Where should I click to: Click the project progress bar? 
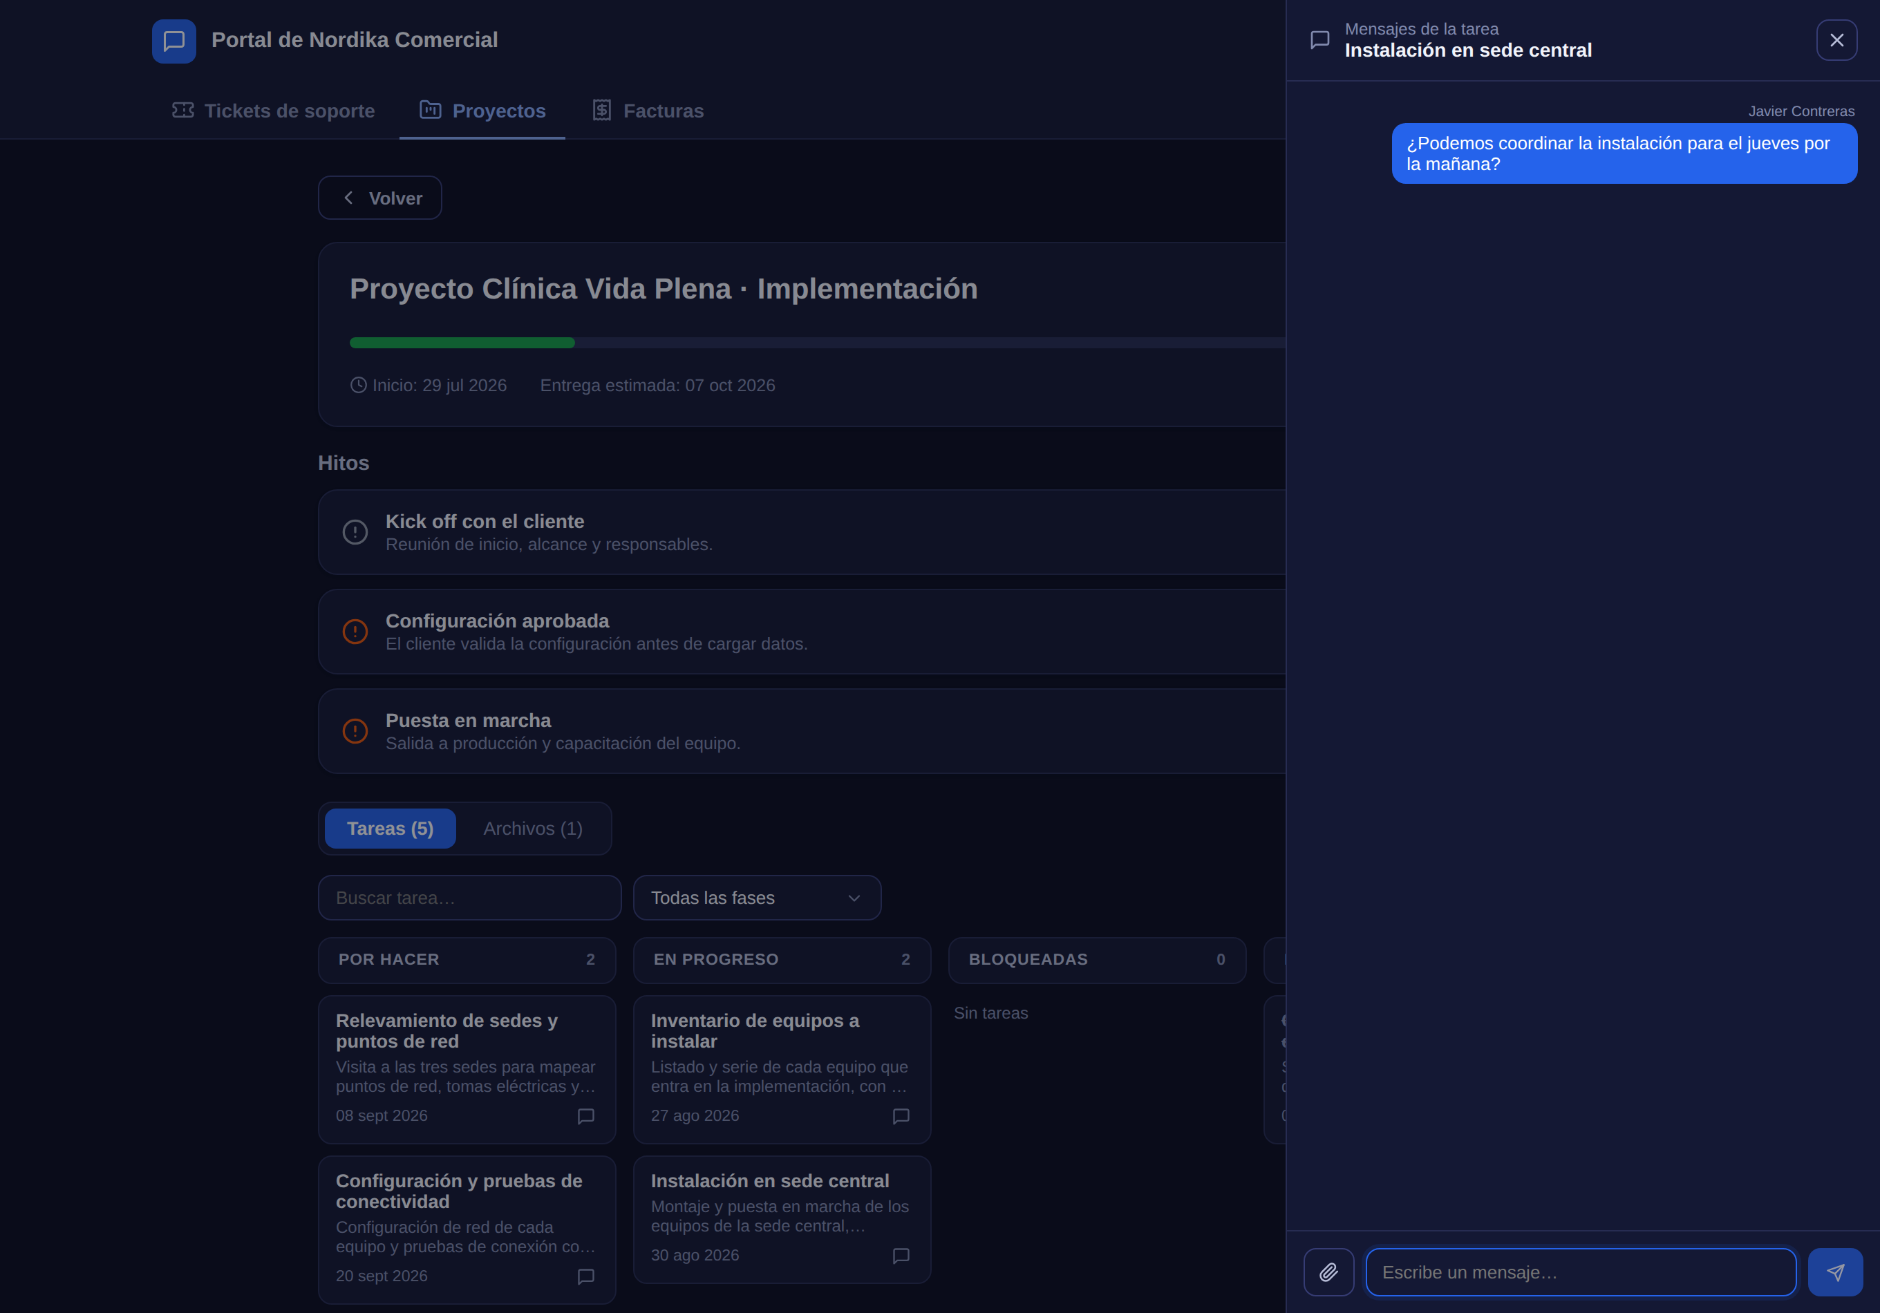tap(817, 343)
